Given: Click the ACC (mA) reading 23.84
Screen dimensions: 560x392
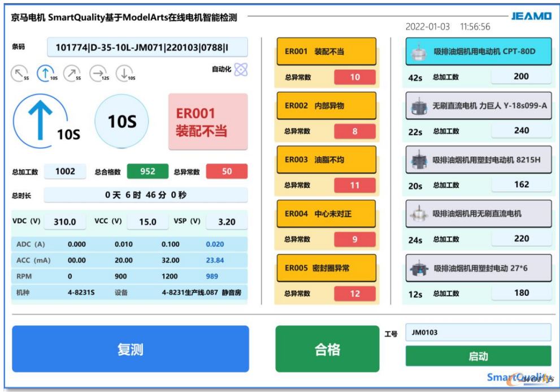Looking at the screenshot, I should (x=215, y=260).
